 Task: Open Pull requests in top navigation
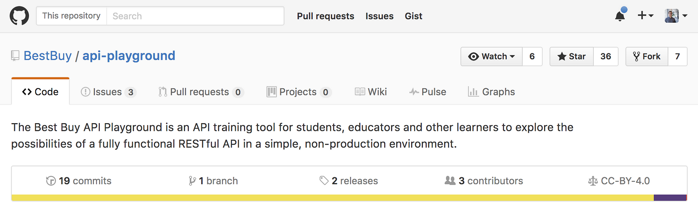[325, 16]
